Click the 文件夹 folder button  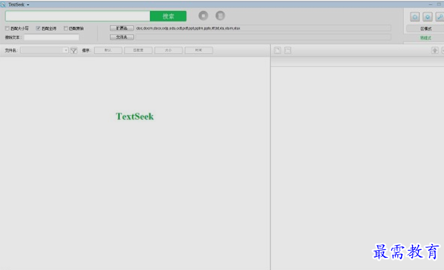click(x=122, y=37)
